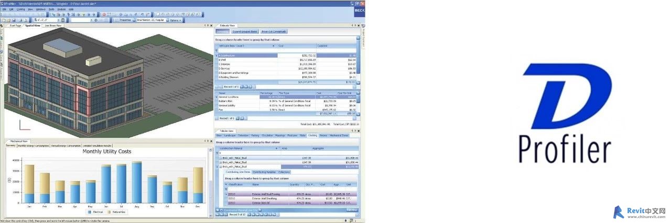The height and width of the screenshot is (223, 671).
Task: Select the Spatial View tab
Action: pos(33,26)
